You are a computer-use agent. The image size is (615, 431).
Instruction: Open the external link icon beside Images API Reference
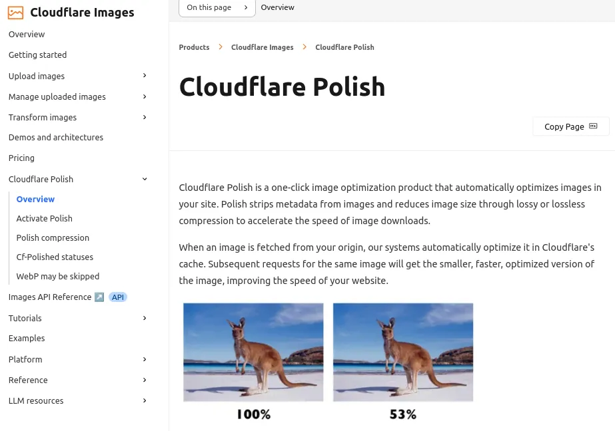99,297
